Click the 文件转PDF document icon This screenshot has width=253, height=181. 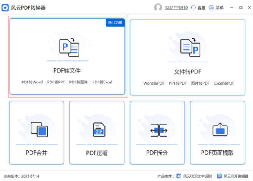point(190,47)
